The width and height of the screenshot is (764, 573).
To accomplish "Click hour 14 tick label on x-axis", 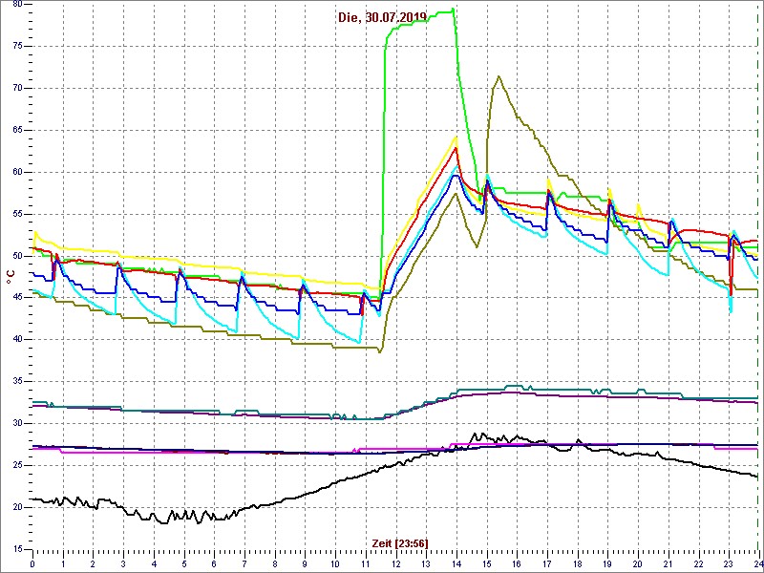I will pyautogui.click(x=456, y=564).
